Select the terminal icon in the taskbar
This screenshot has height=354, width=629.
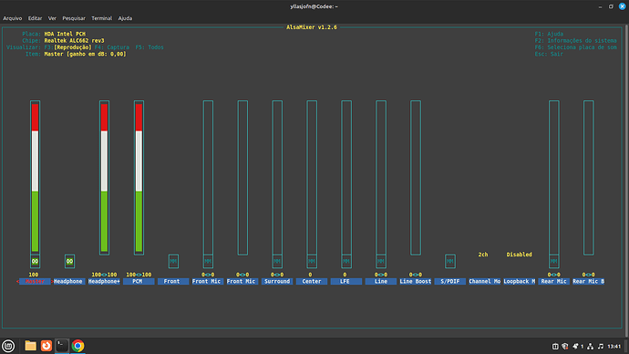(62, 346)
